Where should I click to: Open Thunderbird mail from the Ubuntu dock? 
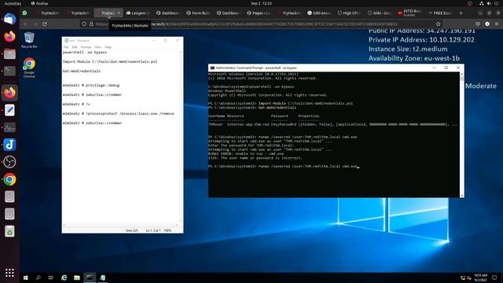point(9,19)
